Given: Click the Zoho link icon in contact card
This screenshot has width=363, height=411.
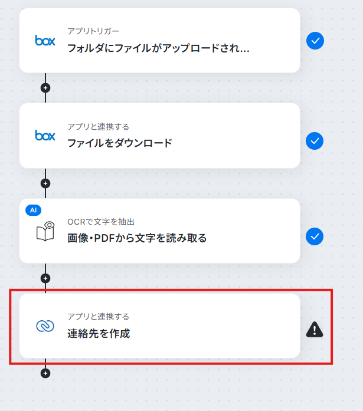Looking at the screenshot, I should (x=45, y=326).
